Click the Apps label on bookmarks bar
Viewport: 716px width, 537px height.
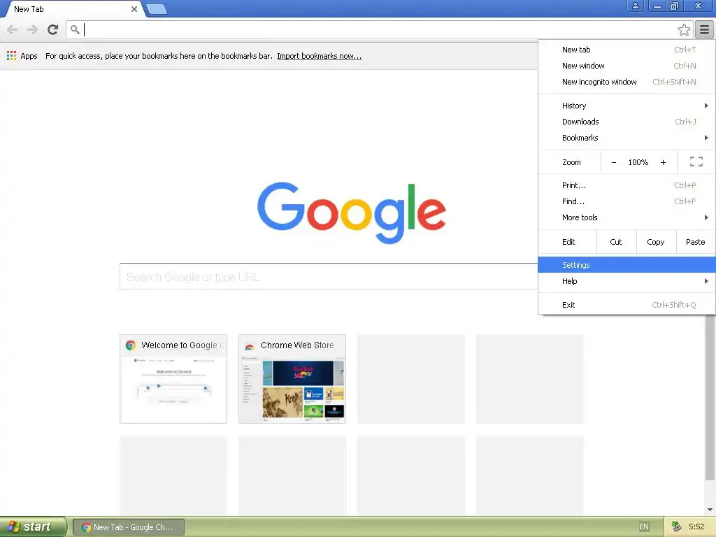(29, 56)
